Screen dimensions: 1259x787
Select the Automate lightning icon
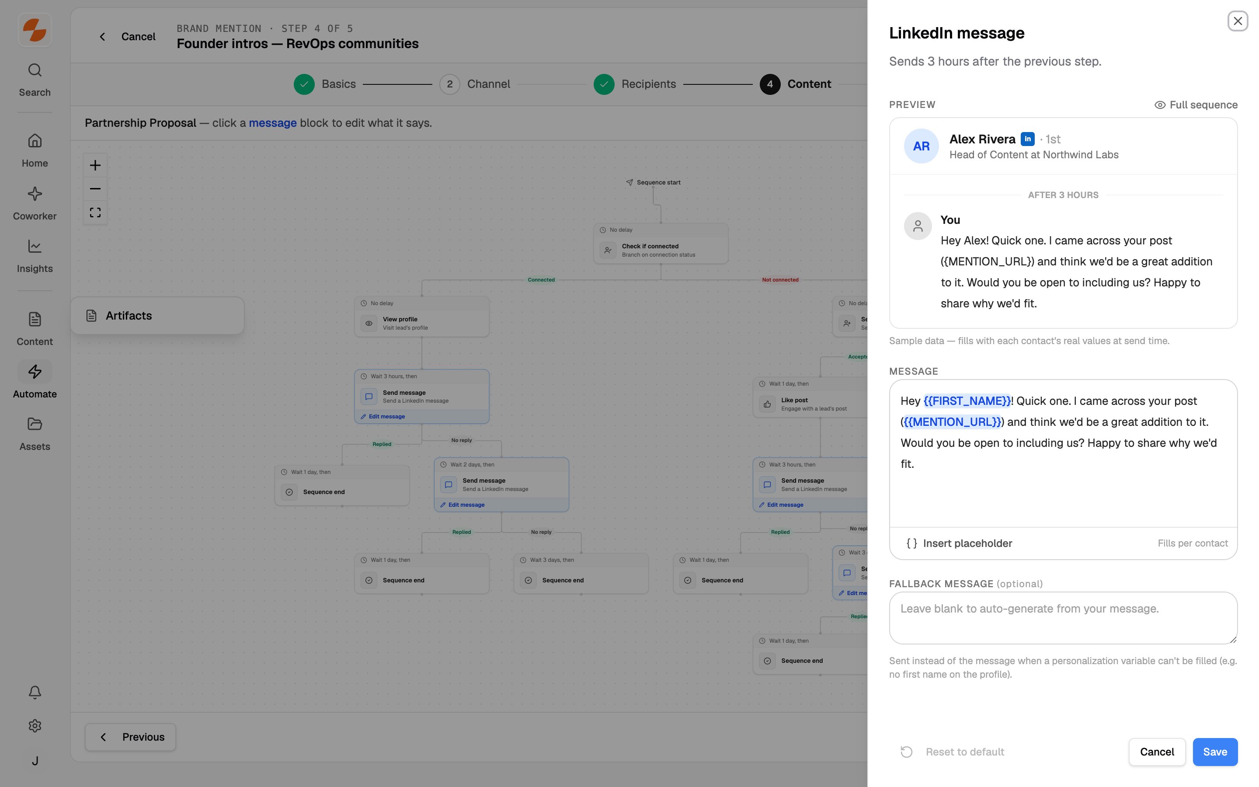[x=35, y=372]
